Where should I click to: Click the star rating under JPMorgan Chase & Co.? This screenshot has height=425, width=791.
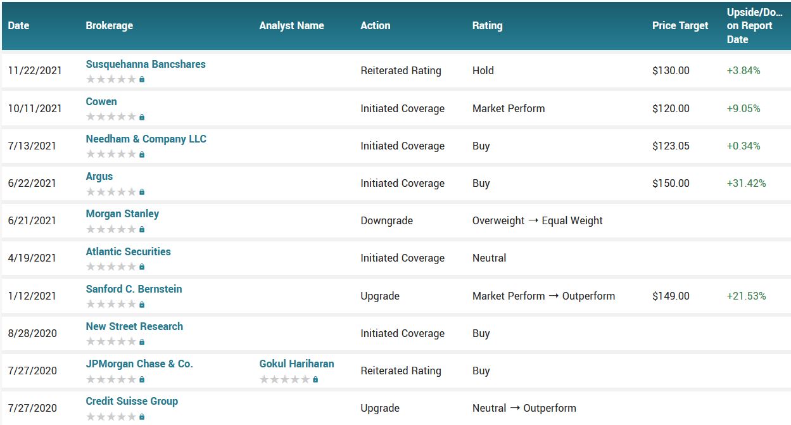[x=111, y=379]
